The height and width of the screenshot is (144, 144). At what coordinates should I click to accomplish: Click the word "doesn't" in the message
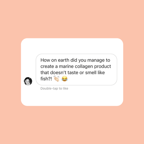click(x=58, y=73)
